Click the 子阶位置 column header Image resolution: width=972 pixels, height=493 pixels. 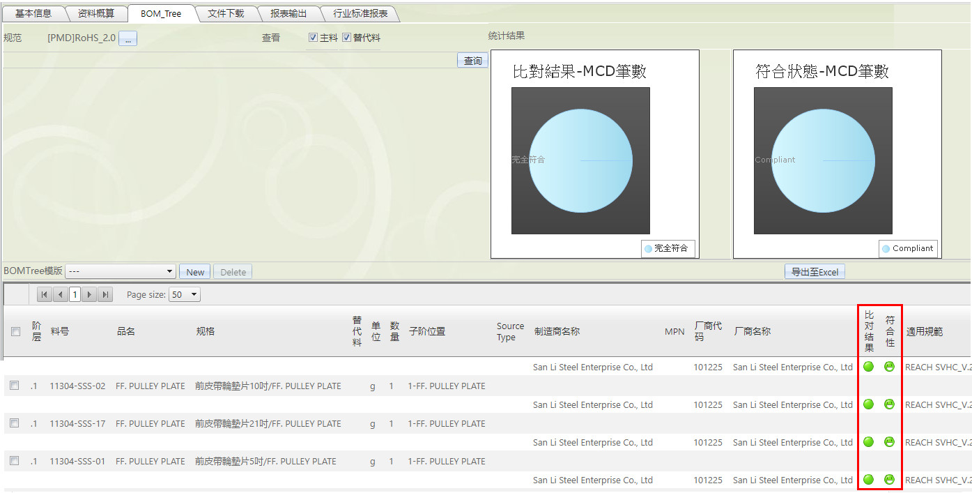tap(427, 332)
